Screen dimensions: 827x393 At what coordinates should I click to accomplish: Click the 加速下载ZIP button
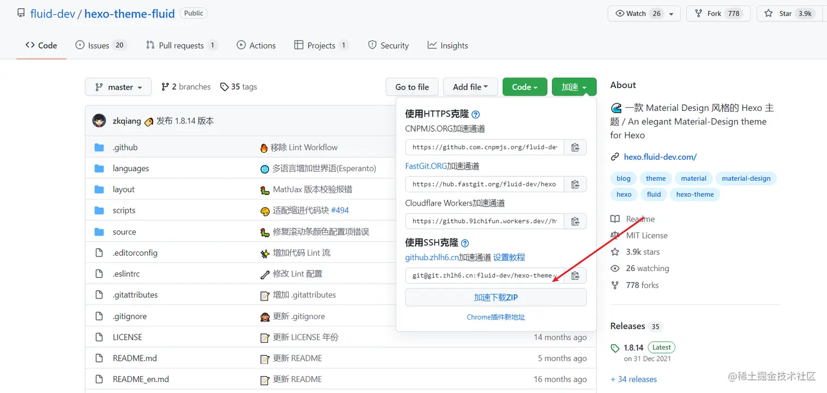pos(496,297)
